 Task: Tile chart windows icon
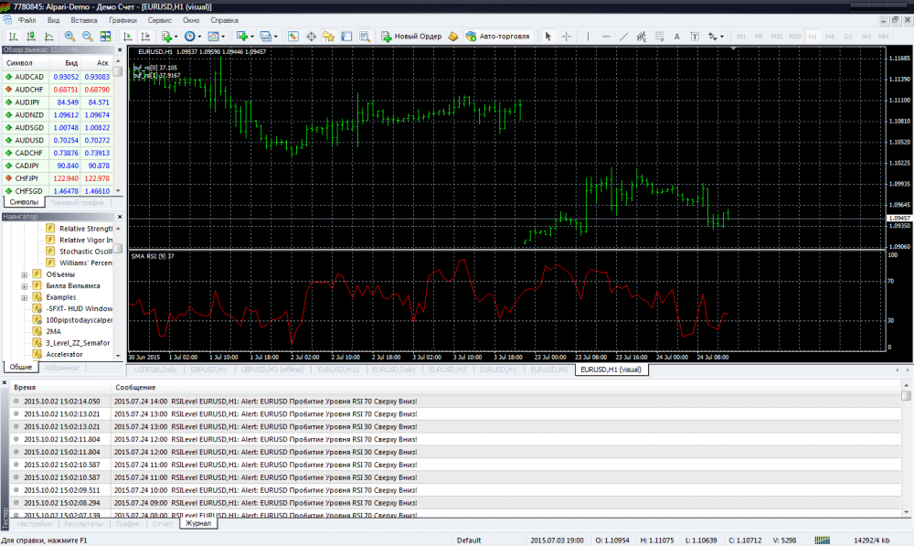pyautogui.click(x=107, y=37)
